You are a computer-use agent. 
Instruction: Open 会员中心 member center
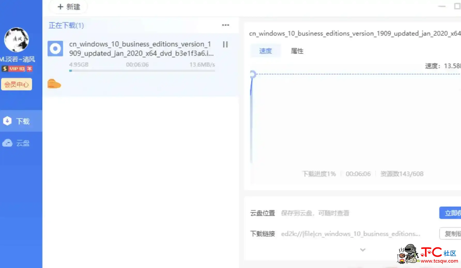pyautogui.click(x=17, y=84)
